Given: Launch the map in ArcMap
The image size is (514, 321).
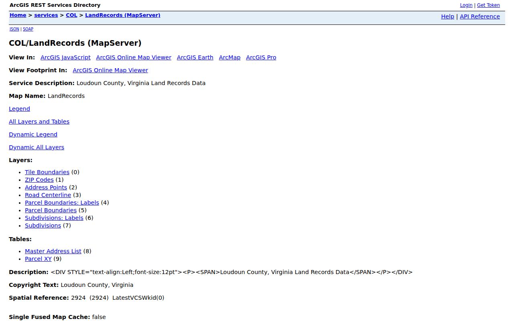Looking at the screenshot, I should (230, 57).
